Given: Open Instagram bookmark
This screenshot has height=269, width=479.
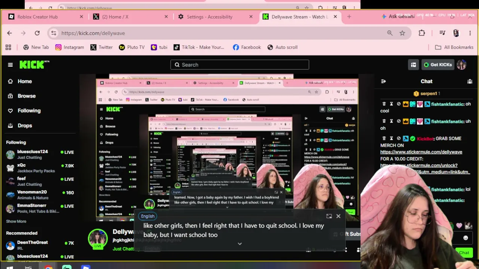Looking at the screenshot, I should click(x=70, y=47).
